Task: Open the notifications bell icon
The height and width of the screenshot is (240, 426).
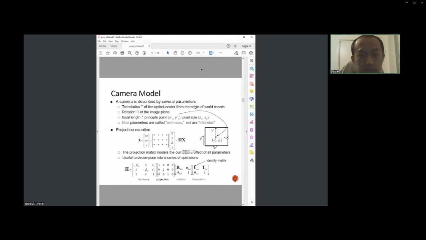Action: click(235, 46)
